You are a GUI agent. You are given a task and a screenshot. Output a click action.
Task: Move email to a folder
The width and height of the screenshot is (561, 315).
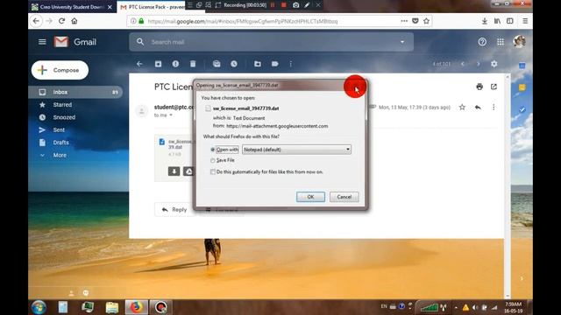[x=258, y=64]
